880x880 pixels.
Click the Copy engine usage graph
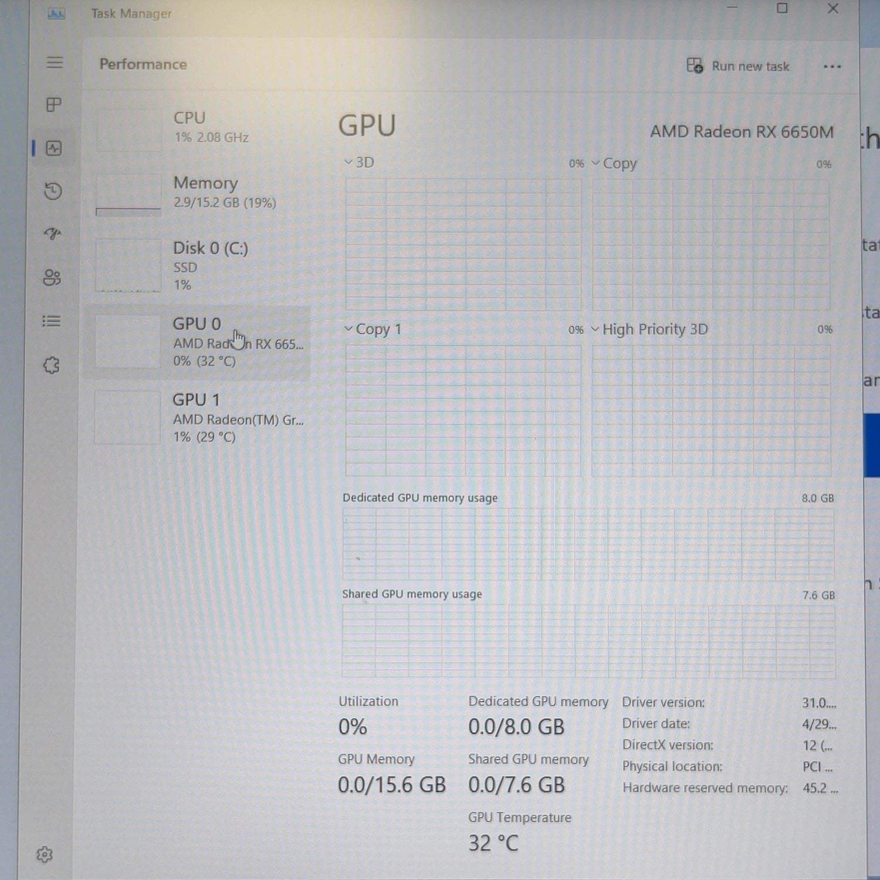click(x=711, y=245)
